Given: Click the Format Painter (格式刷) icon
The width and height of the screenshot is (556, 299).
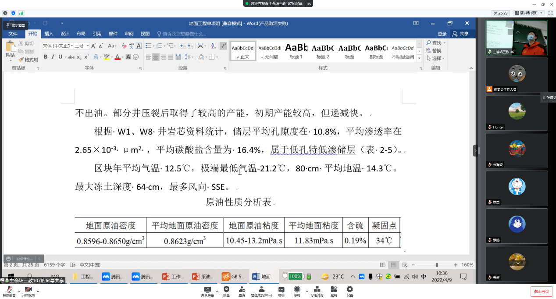Looking at the screenshot, I should pos(21,60).
